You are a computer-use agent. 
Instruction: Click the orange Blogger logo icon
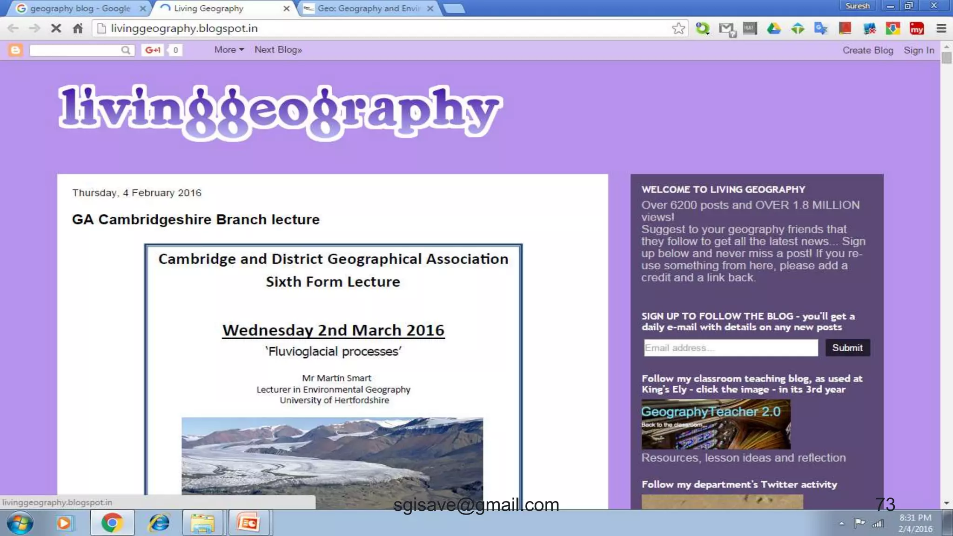coord(15,50)
